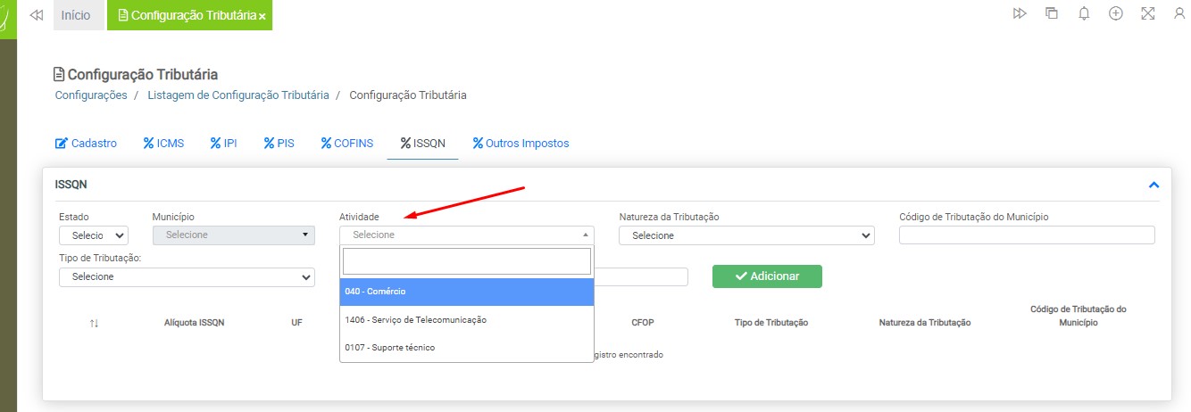1191x412 pixels.
Task: Select the 040 - Comércio option
Action: click(466, 292)
